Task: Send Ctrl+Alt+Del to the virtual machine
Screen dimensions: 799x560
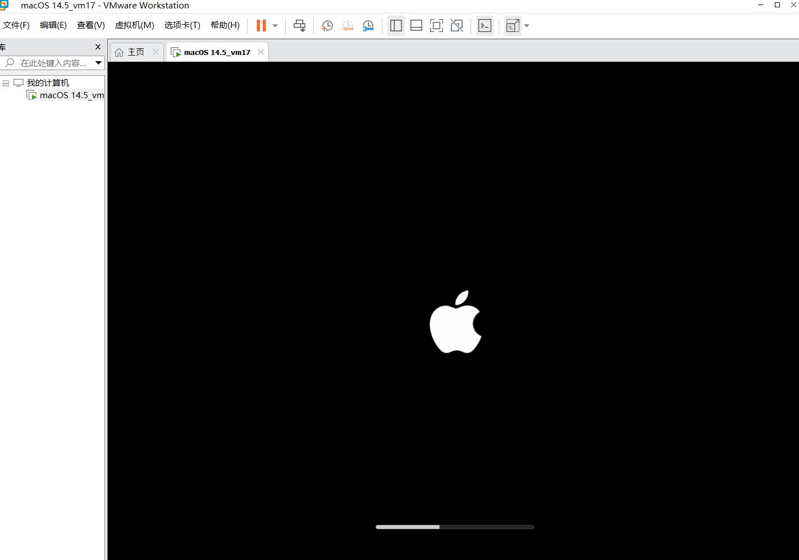Action: 300,26
